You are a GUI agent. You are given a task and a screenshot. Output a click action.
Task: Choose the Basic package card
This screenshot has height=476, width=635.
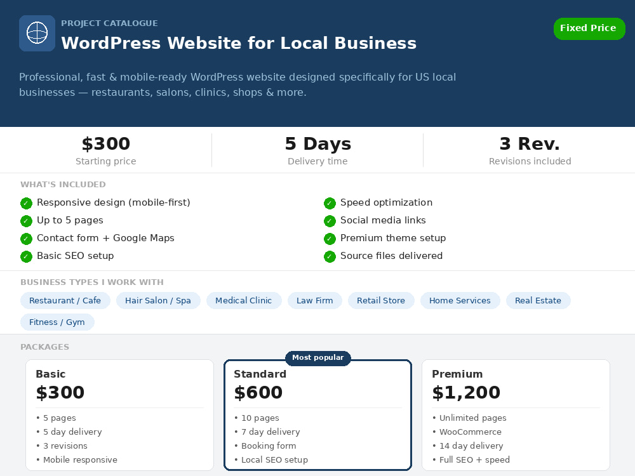tap(119, 415)
